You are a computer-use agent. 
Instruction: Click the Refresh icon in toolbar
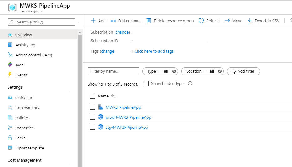[201, 21]
